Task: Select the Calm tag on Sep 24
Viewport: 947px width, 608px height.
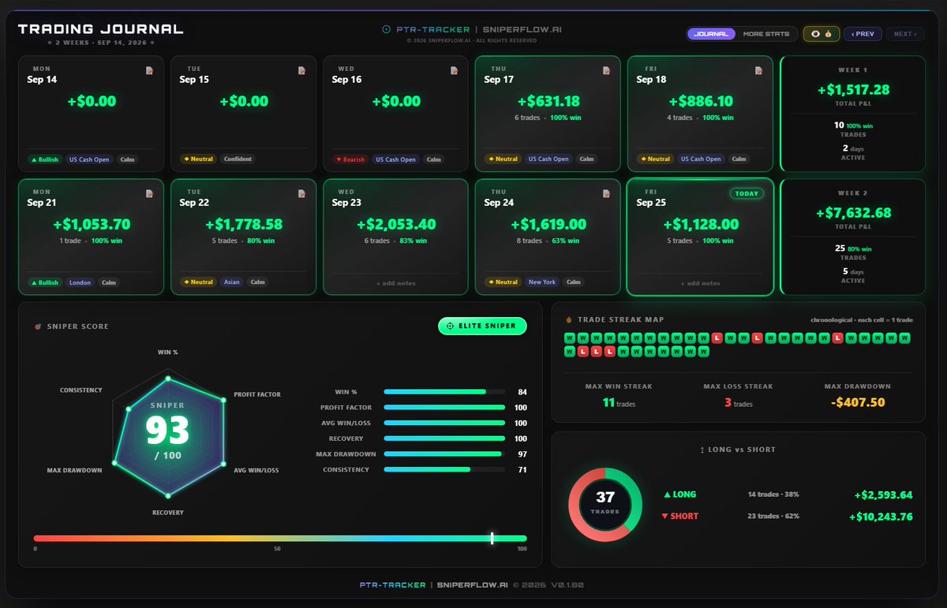Action: pos(574,282)
